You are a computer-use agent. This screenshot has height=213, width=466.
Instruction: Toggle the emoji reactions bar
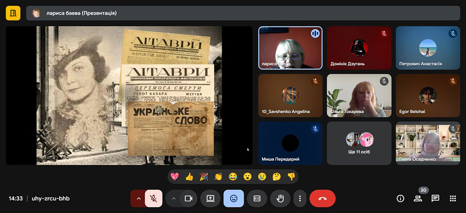[233, 199]
